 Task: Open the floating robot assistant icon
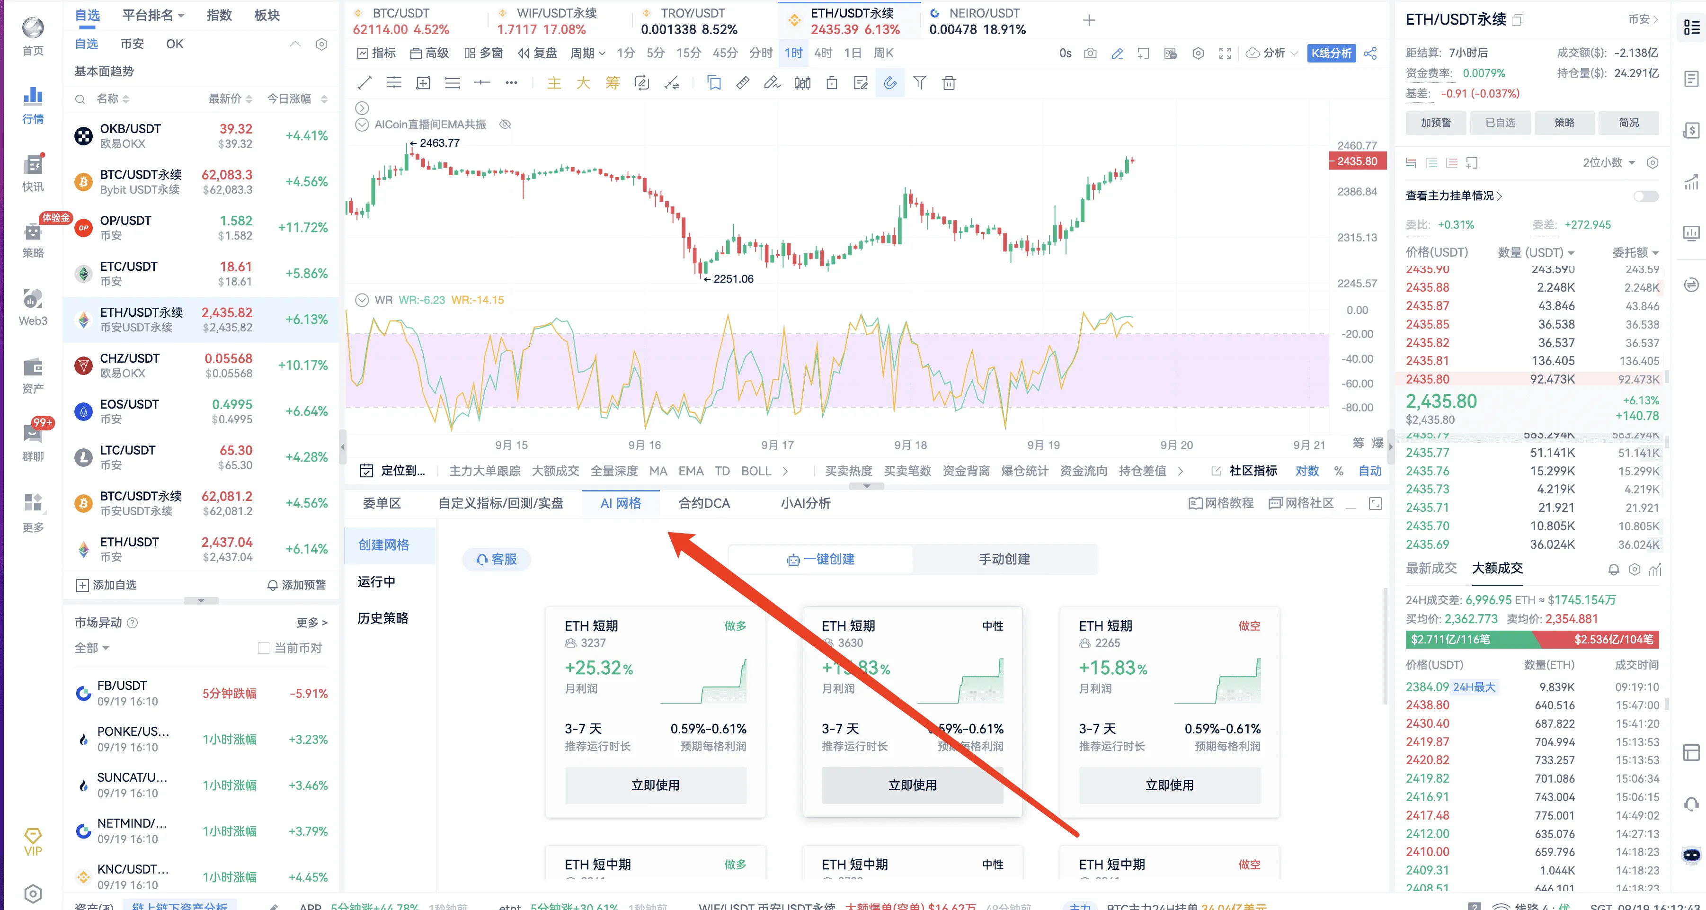[x=1691, y=854]
